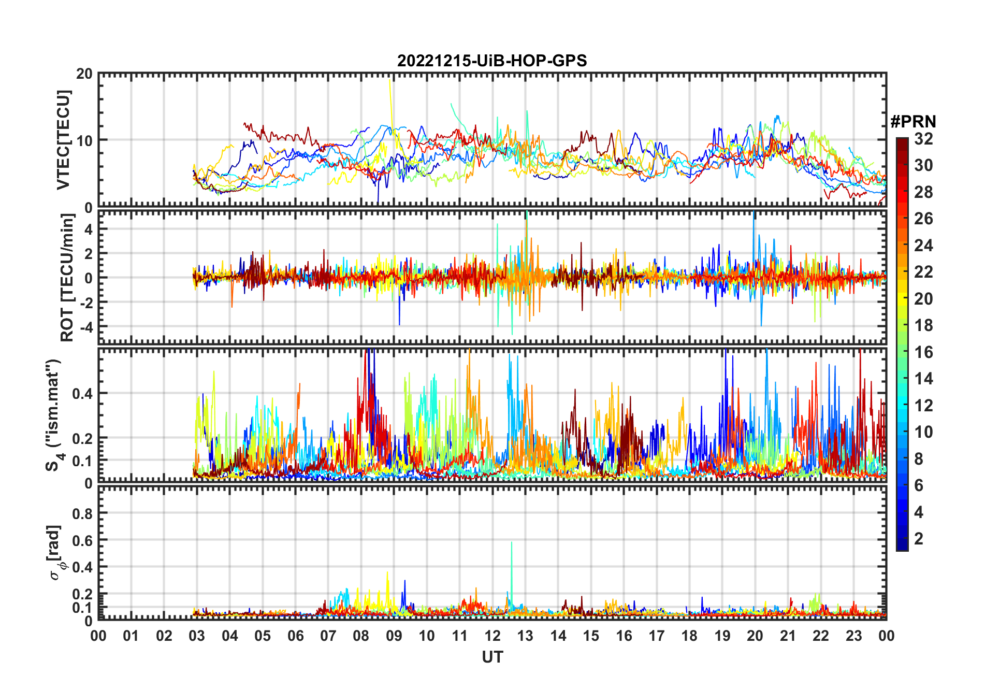
Task: Click UT axis tick label "06"
Action: click(x=295, y=636)
